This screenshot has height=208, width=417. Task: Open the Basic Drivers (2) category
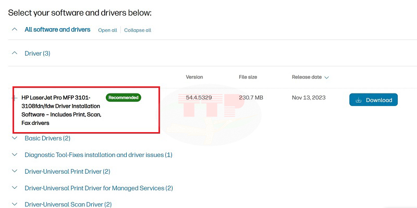47,138
